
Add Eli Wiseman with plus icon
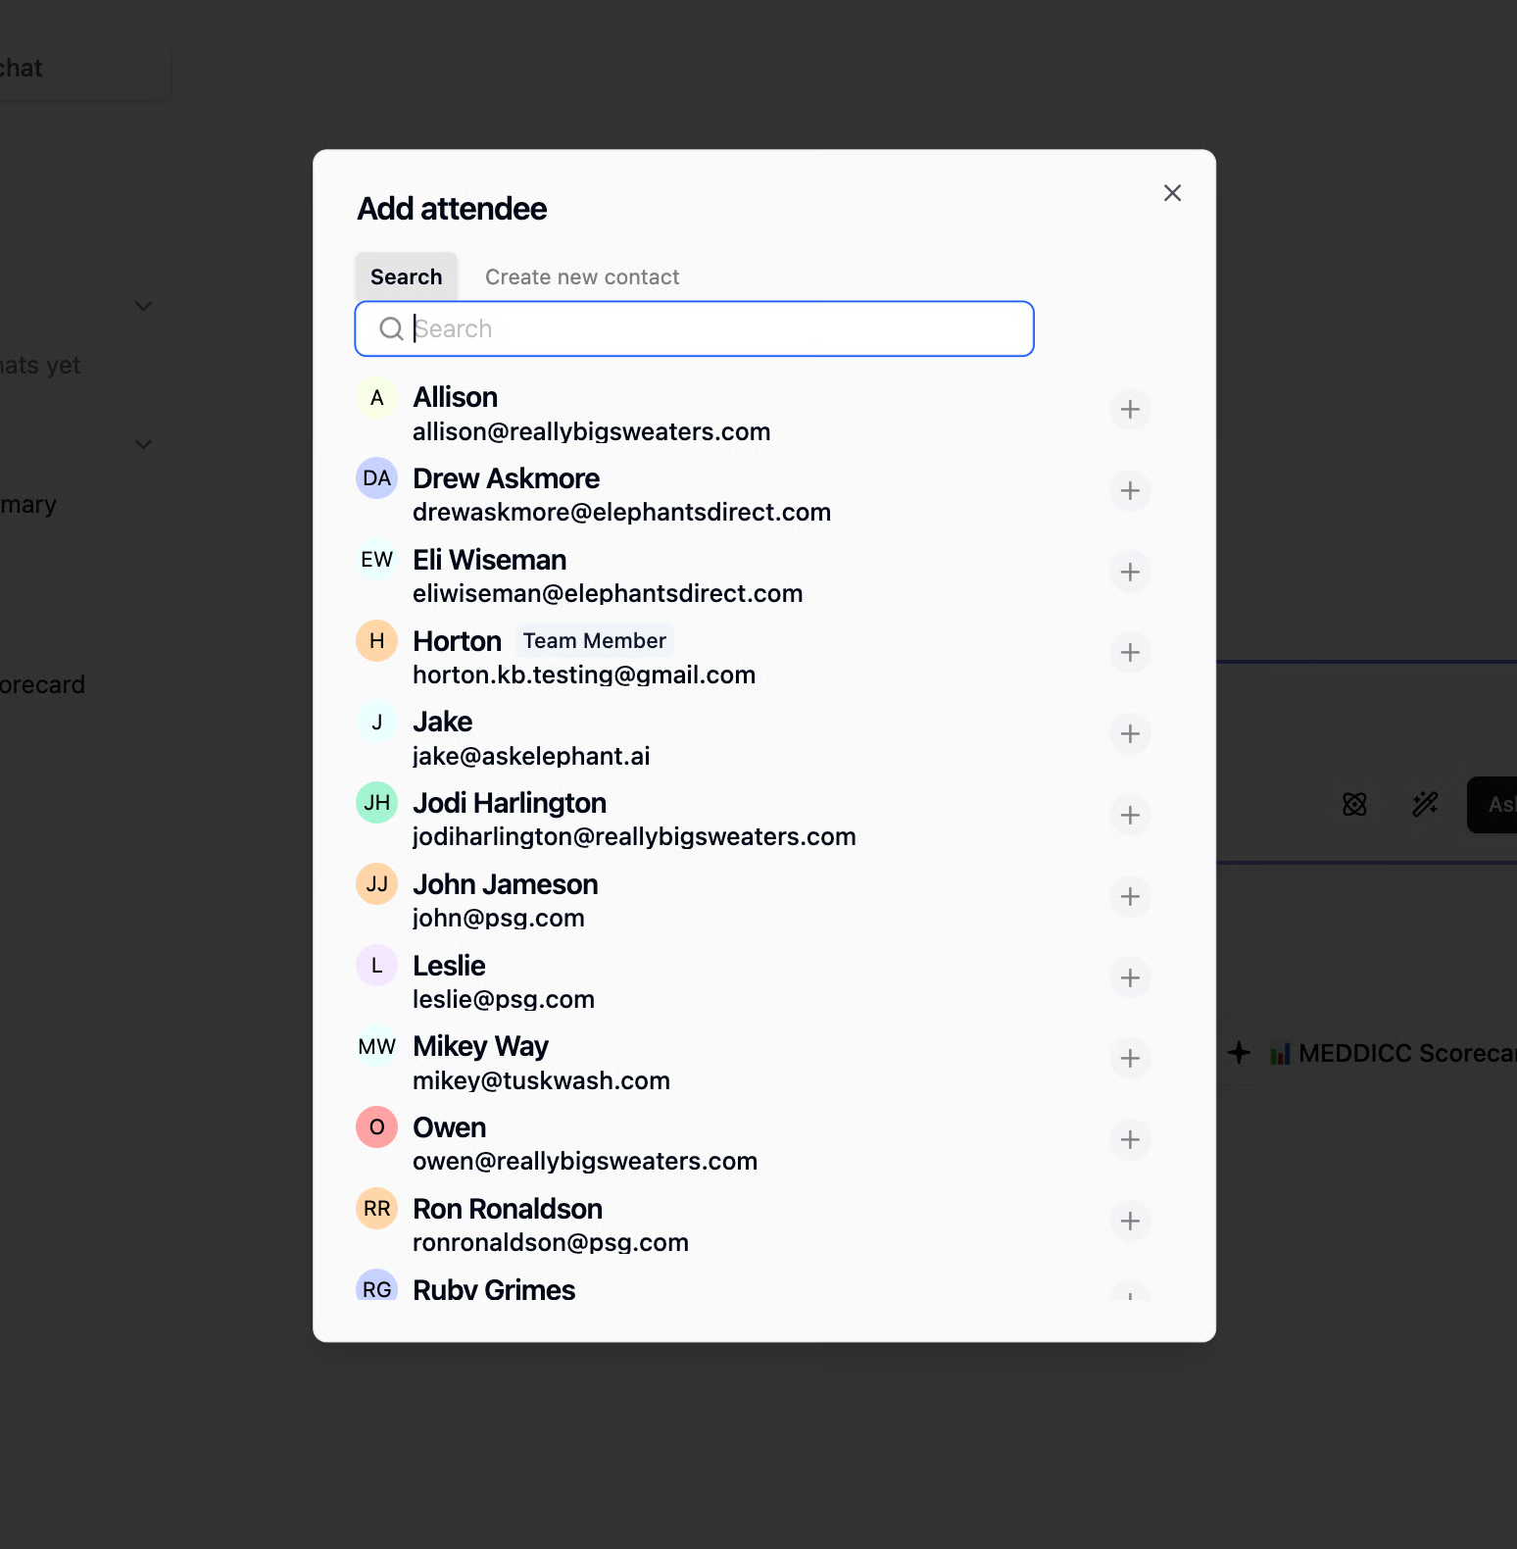(x=1130, y=573)
